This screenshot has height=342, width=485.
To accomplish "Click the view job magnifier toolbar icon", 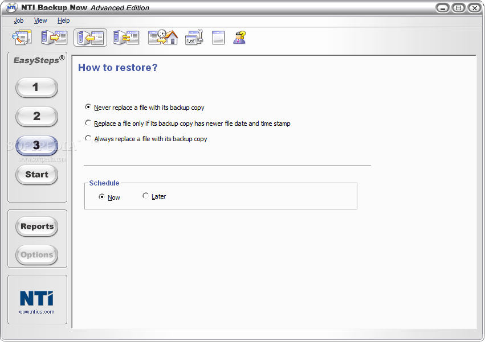I will tap(22, 38).
